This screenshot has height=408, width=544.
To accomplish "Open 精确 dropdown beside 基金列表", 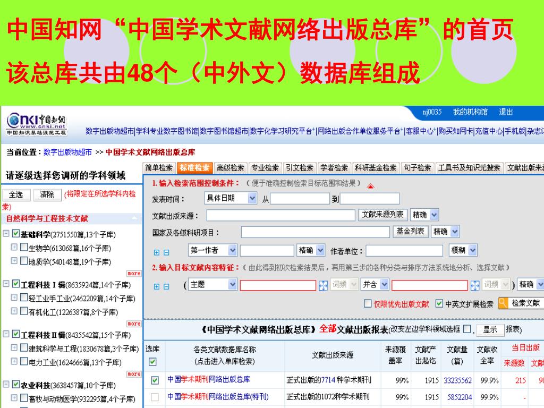I will (x=446, y=232).
